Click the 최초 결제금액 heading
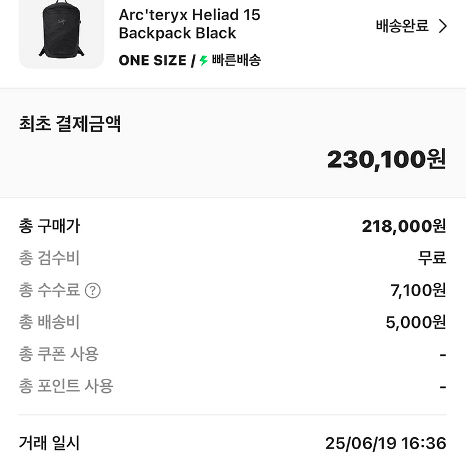Viewport: 466px width, 459px height. 70,124
